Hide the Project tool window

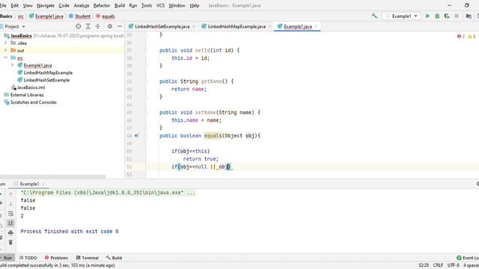[120, 27]
